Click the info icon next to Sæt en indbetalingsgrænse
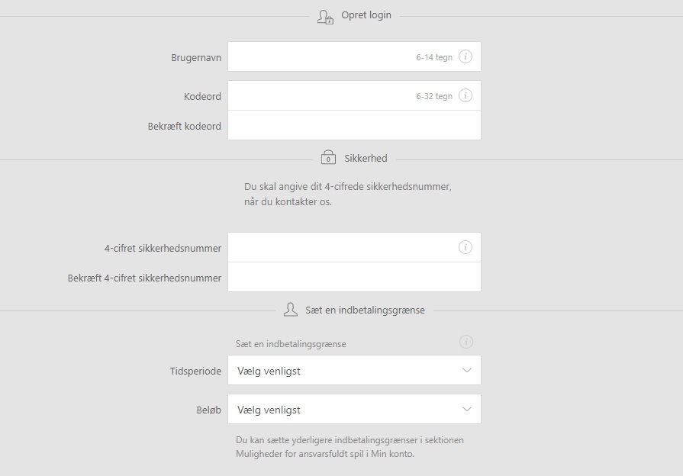Screen dimensions: 683x476 (466, 342)
